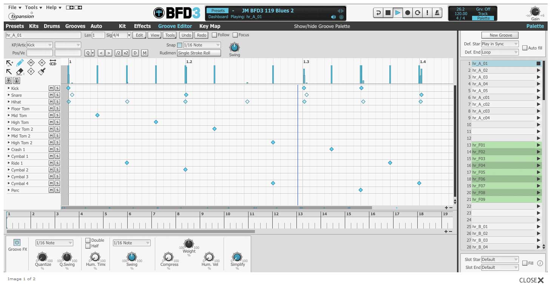551x287 pixels.
Task: Click the Redo button
Action: [x=202, y=35]
